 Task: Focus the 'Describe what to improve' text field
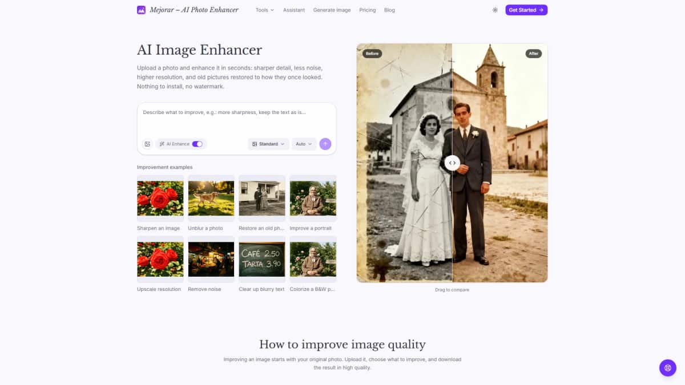236,118
